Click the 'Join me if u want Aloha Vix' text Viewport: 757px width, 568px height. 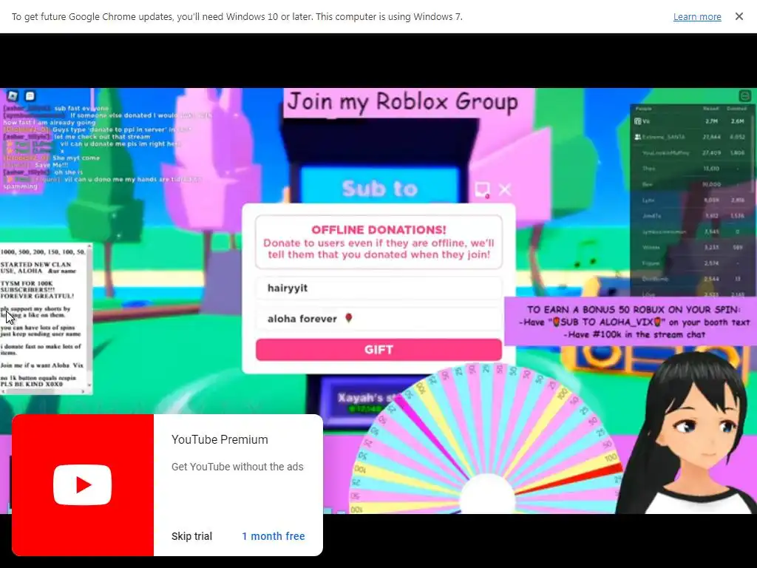tap(42, 365)
